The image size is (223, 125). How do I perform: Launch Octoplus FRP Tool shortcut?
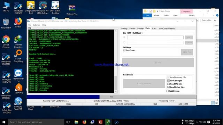point(31,8)
